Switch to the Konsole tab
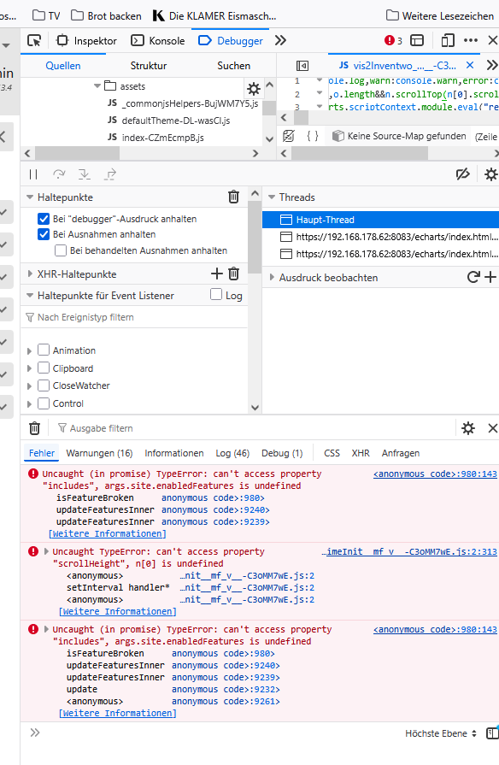Viewport: 499px width, 765px height. [158, 41]
